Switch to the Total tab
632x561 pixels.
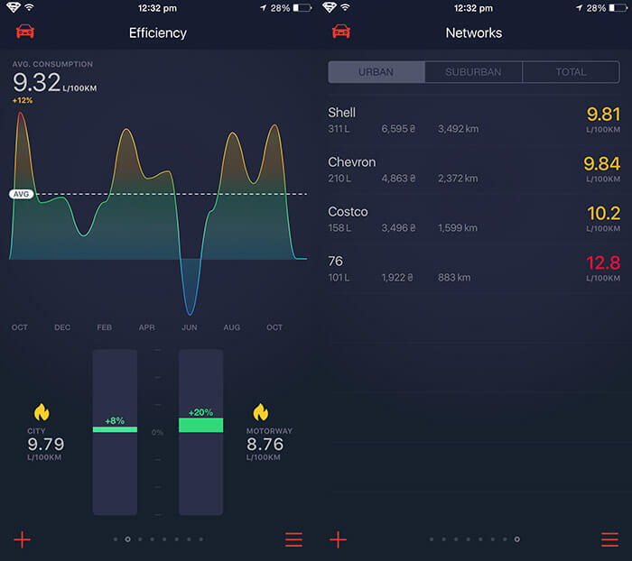point(571,72)
